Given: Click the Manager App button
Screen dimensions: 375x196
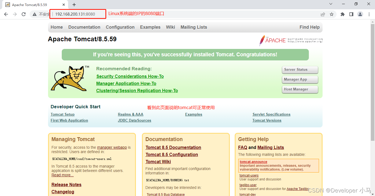Looking at the screenshot, I should pyautogui.click(x=300, y=80).
